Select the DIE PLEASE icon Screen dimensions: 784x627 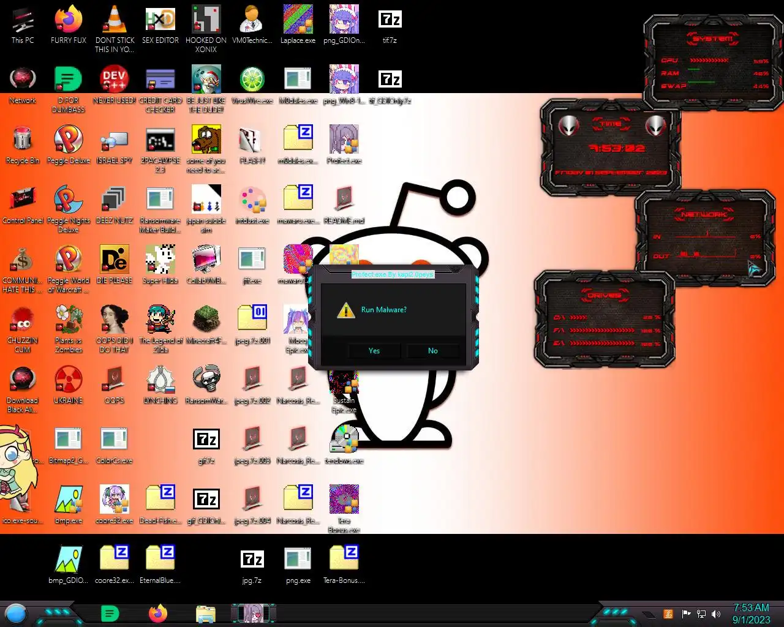point(115,265)
